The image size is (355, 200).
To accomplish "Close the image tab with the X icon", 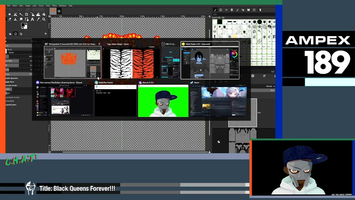I will tap(59, 11).
